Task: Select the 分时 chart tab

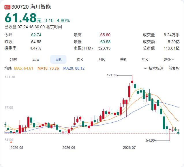Action: 13,59
